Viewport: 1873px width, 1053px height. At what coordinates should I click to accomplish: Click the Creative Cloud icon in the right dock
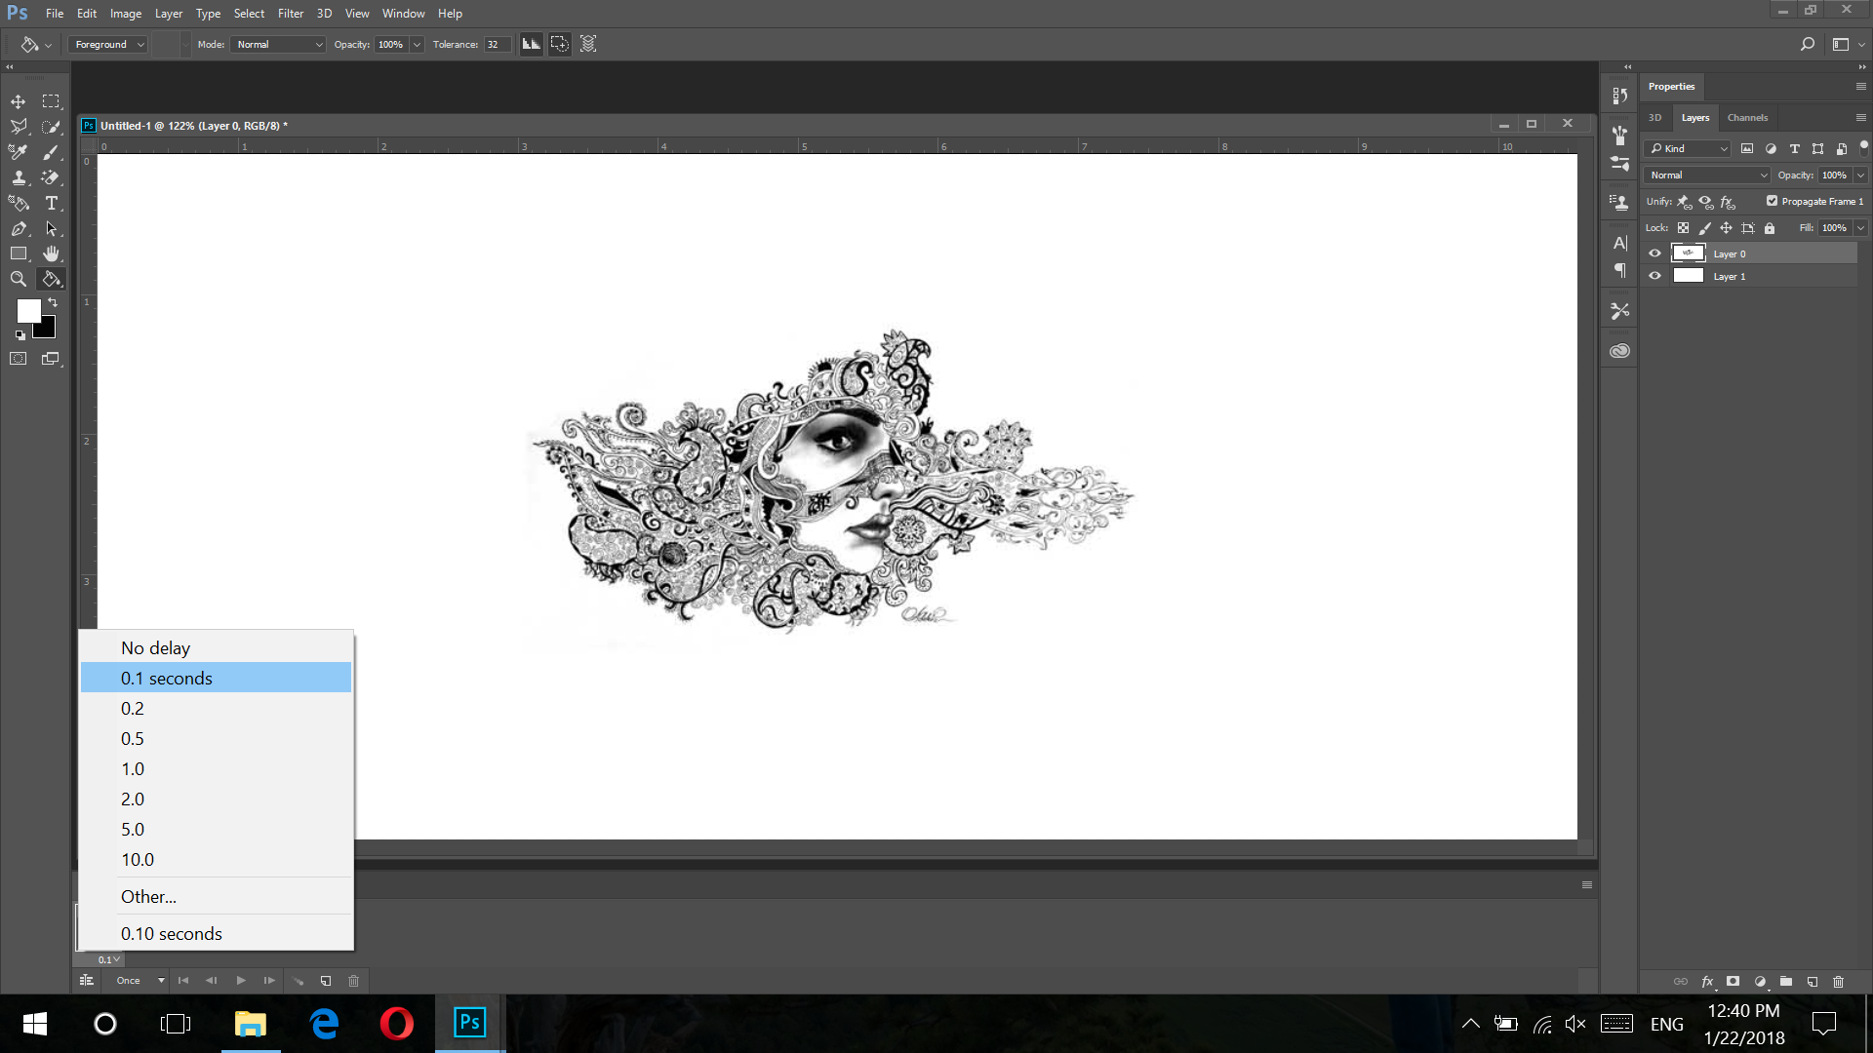tap(1619, 349)
